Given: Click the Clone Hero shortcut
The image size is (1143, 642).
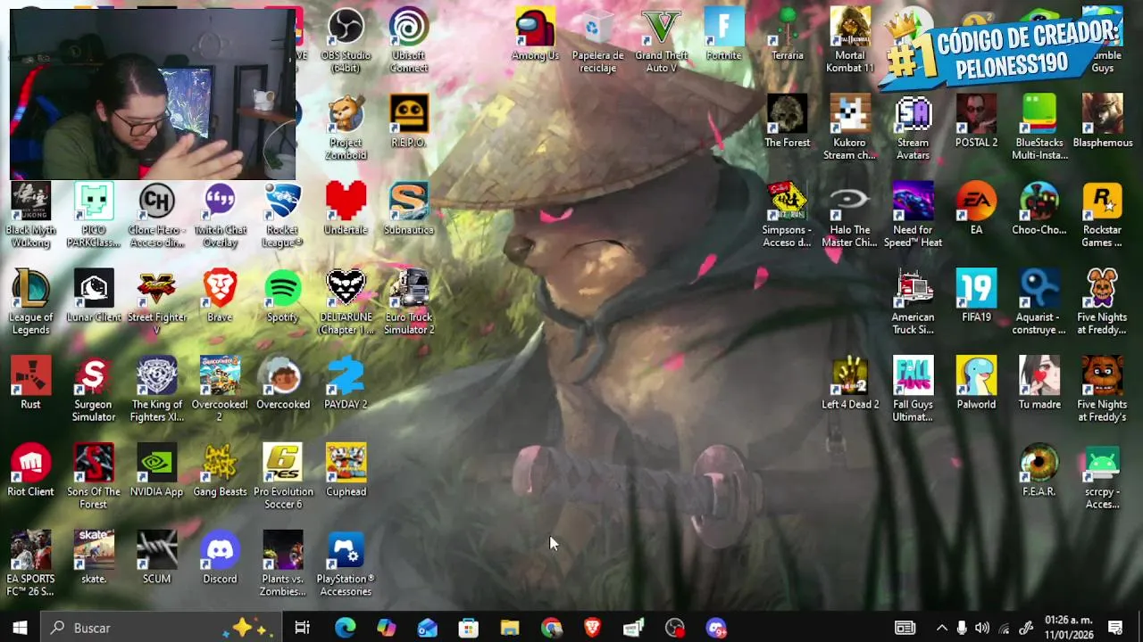Looking at the screenshot, I should [156, 202].
